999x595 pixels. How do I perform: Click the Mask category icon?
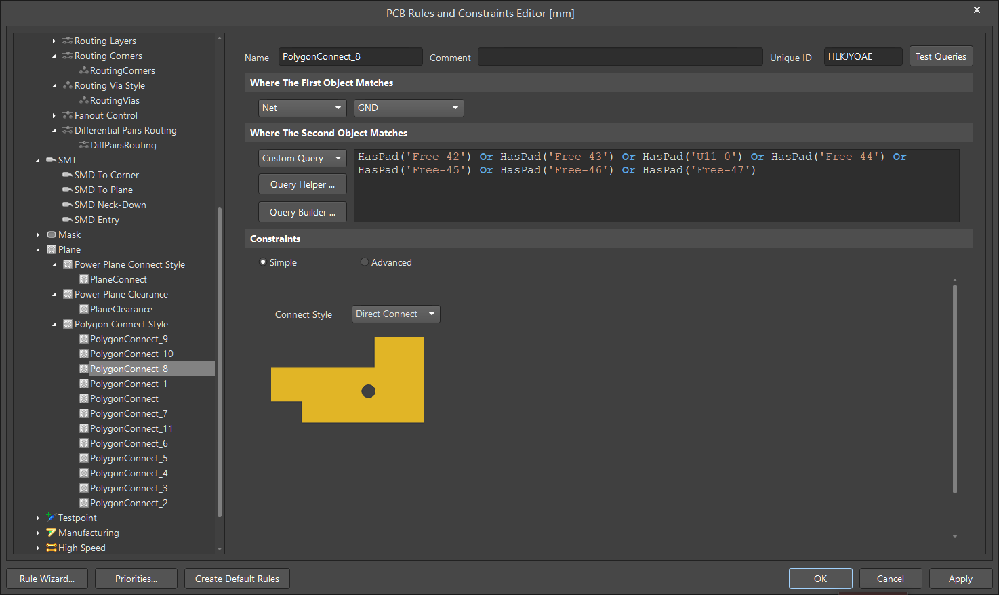[x=52, y=234]
